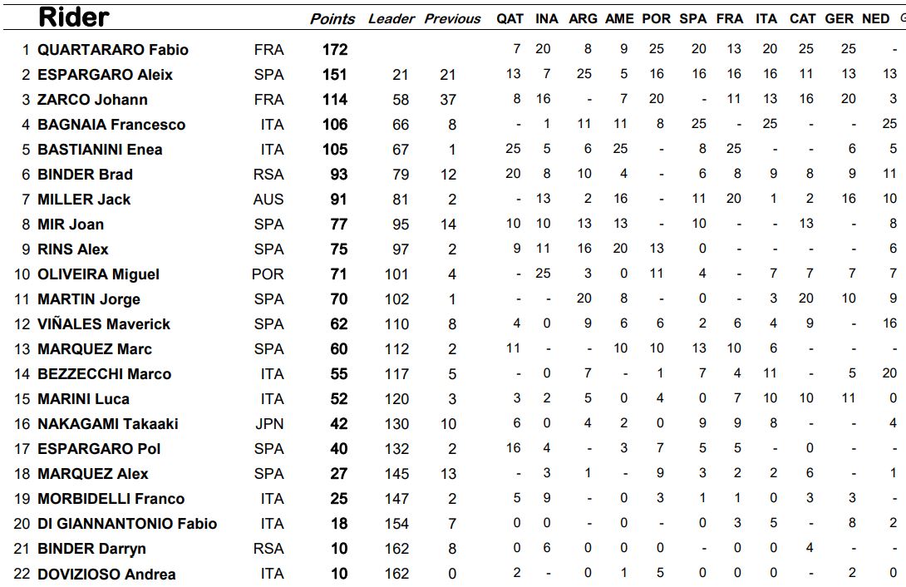Click the CAT race column header
Image resolution: width=906 pixels, height=587 pixels.
802,19
